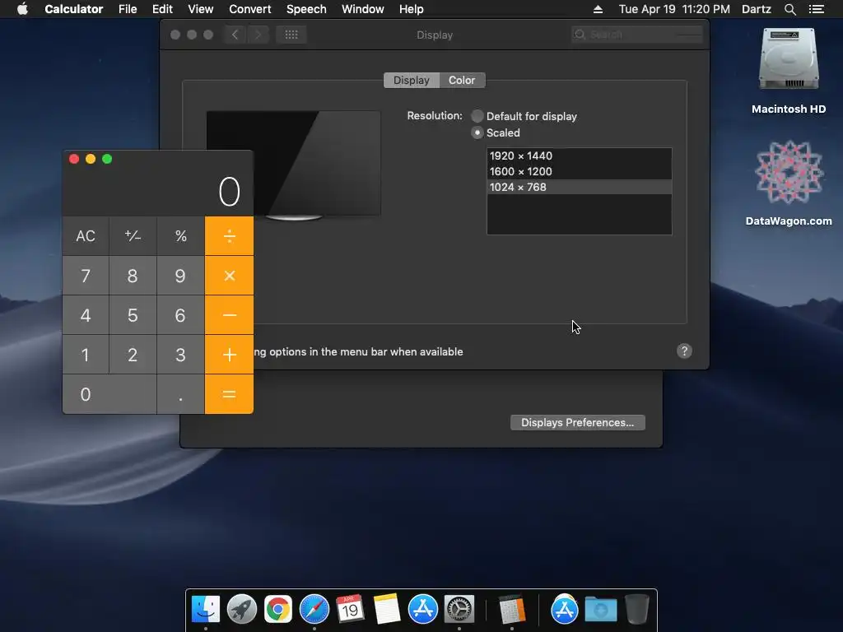The image size is (843, 632).
Task: Click the Dartz user name in menu bar
Action: point(757,9)
